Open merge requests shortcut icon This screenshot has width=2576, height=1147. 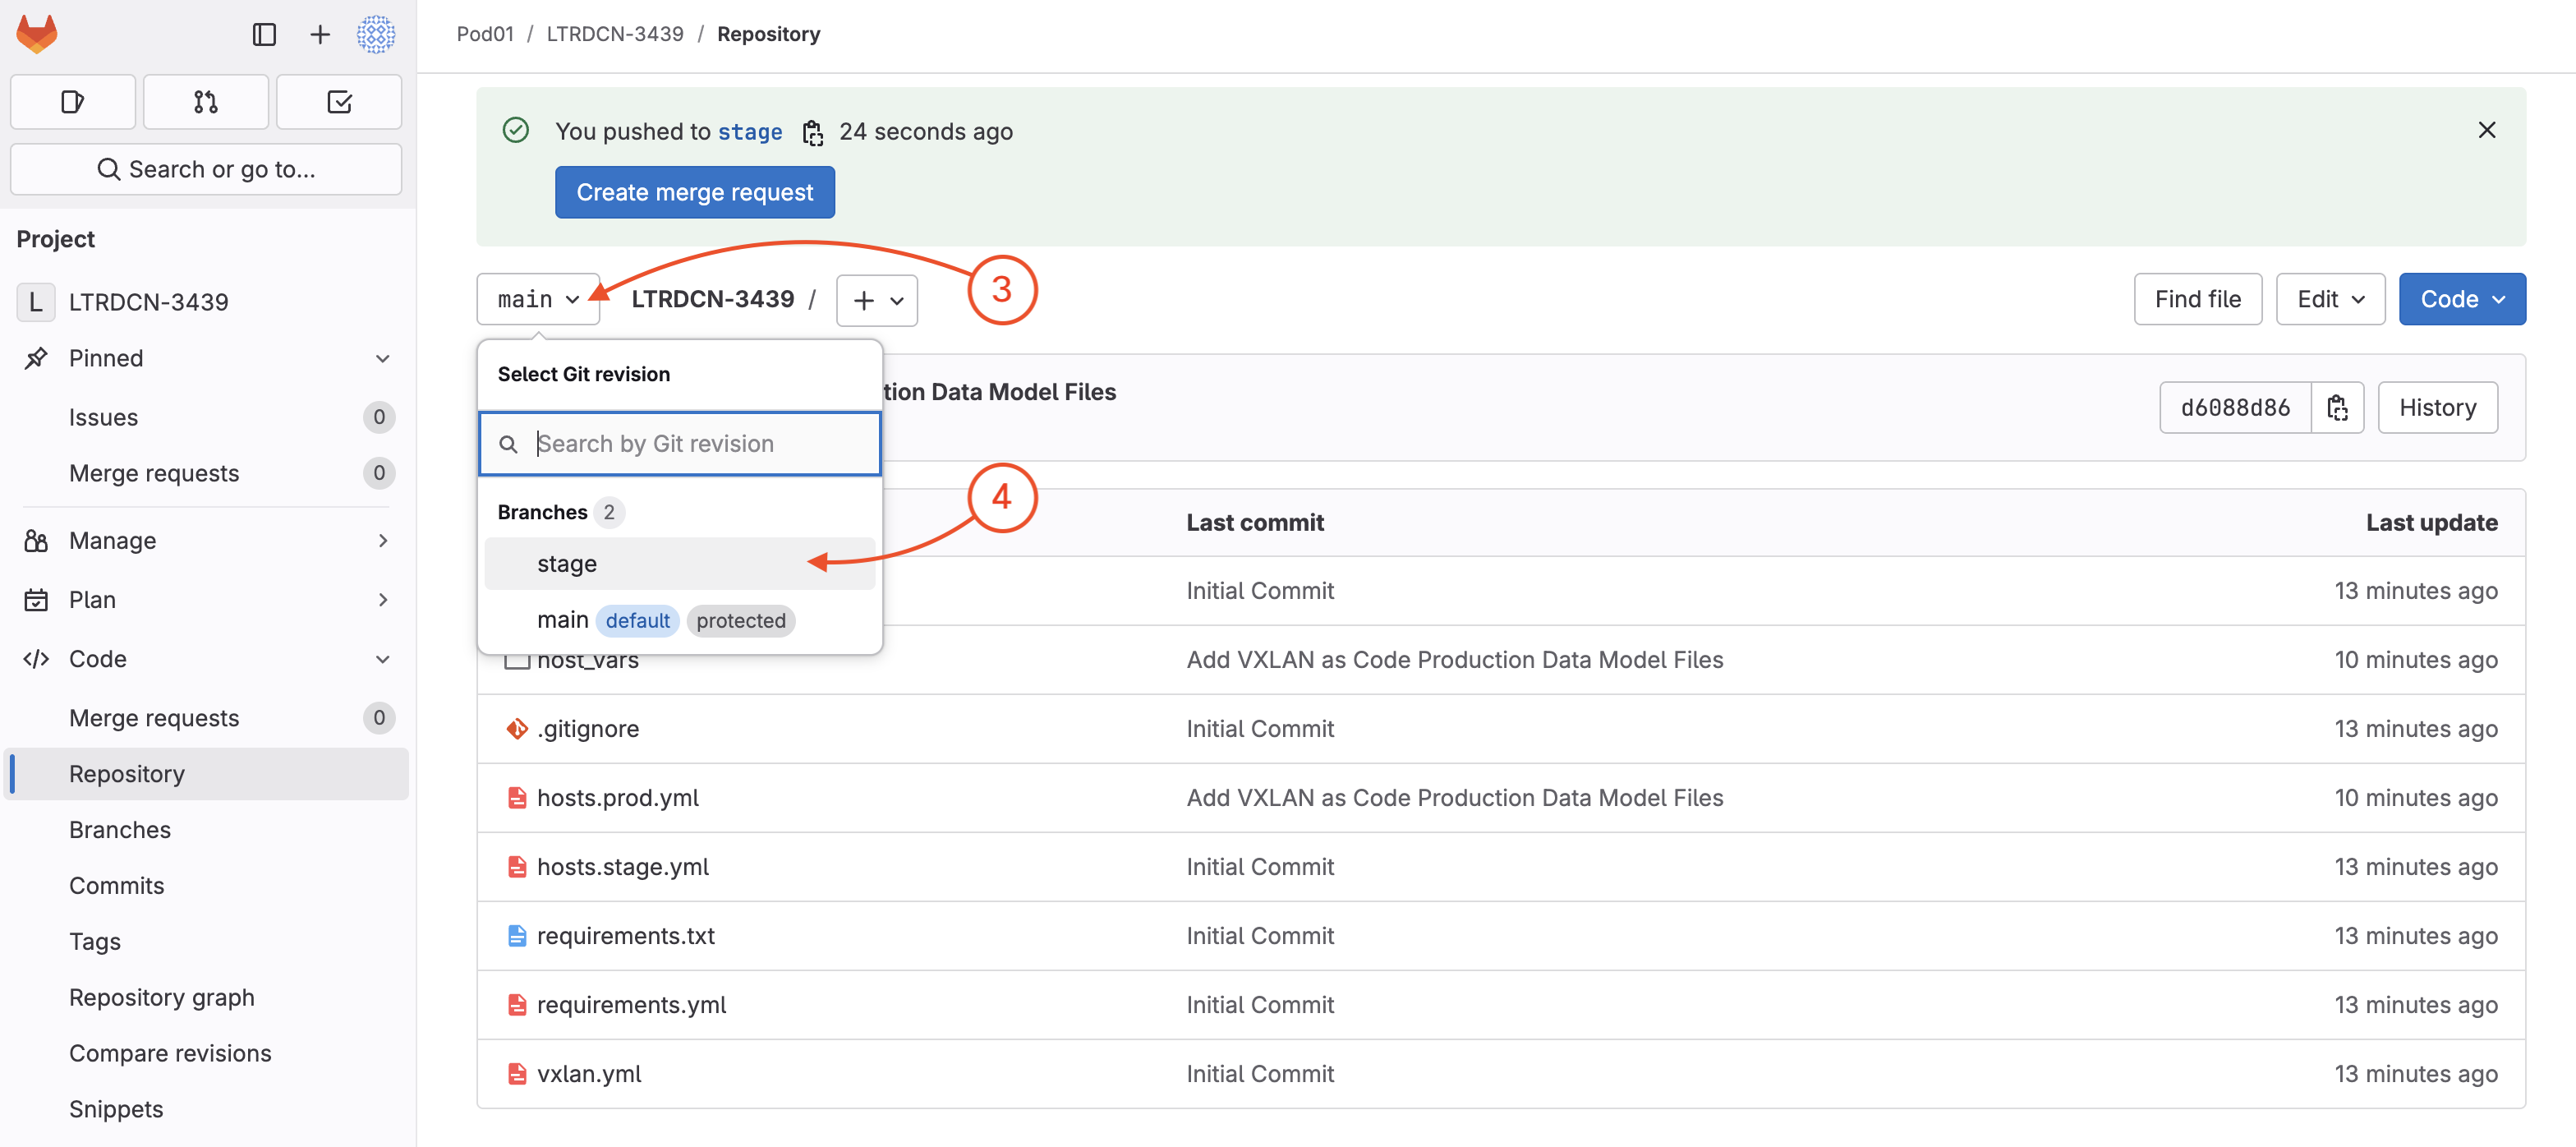pyautogui.click(x=205, y=101)
